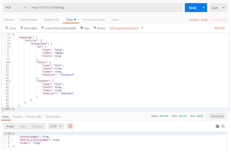Open the Test Results tab
Screen dimensions: 231x153
click(53, 117)
